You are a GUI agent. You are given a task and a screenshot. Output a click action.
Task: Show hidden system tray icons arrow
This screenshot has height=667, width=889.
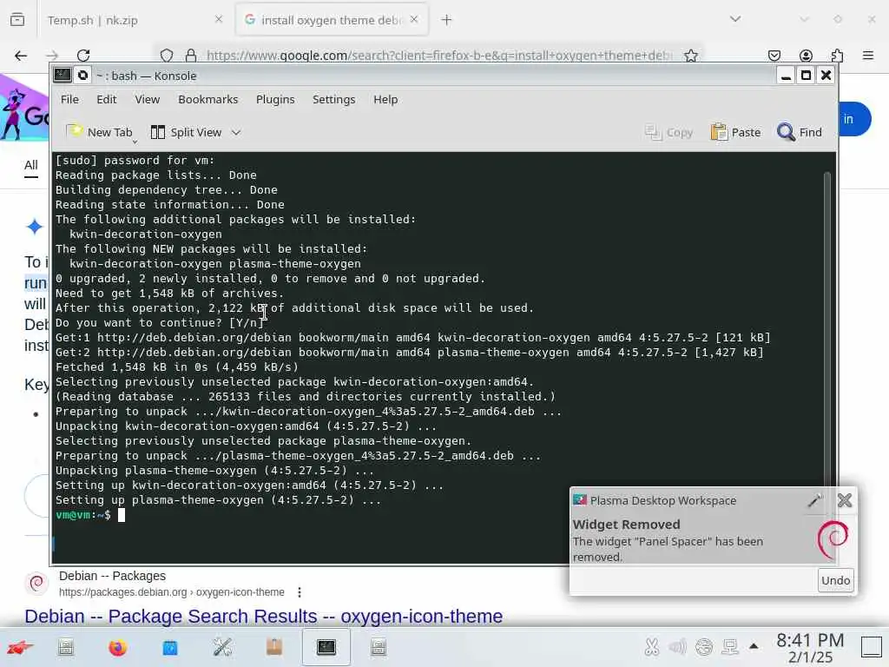click(x=754, y=646)
